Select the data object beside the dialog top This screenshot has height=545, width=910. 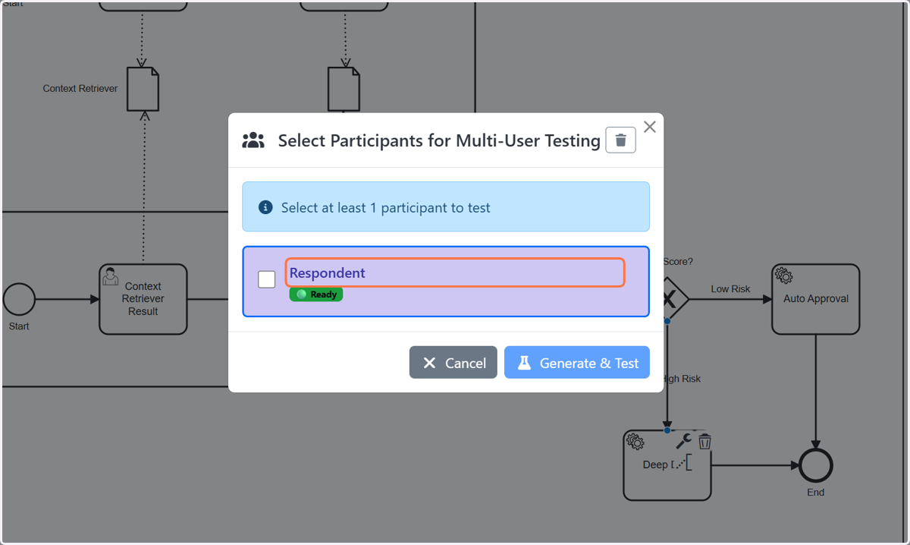click(344, 89)
